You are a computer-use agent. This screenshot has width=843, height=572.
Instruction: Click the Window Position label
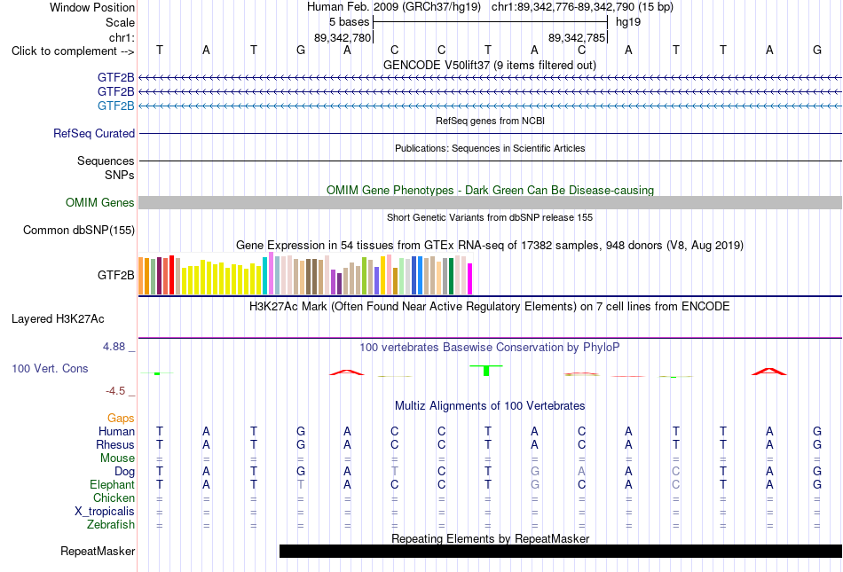[92, 7]
